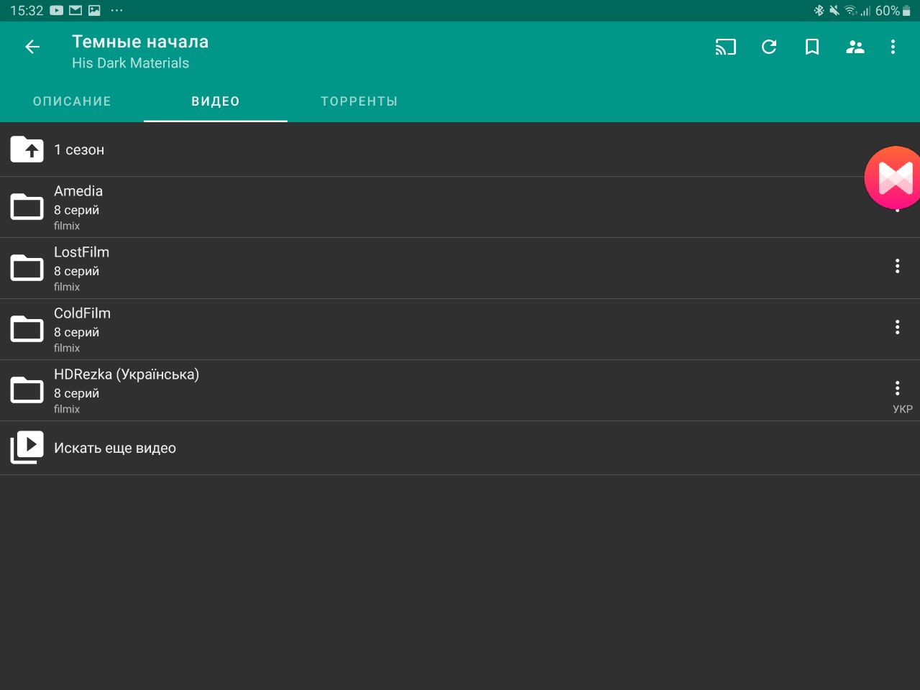Viewport: 920px width, 690px height.
Task: Tap the YouTube notification icon in status bar
Action: (x=57, y=11)
